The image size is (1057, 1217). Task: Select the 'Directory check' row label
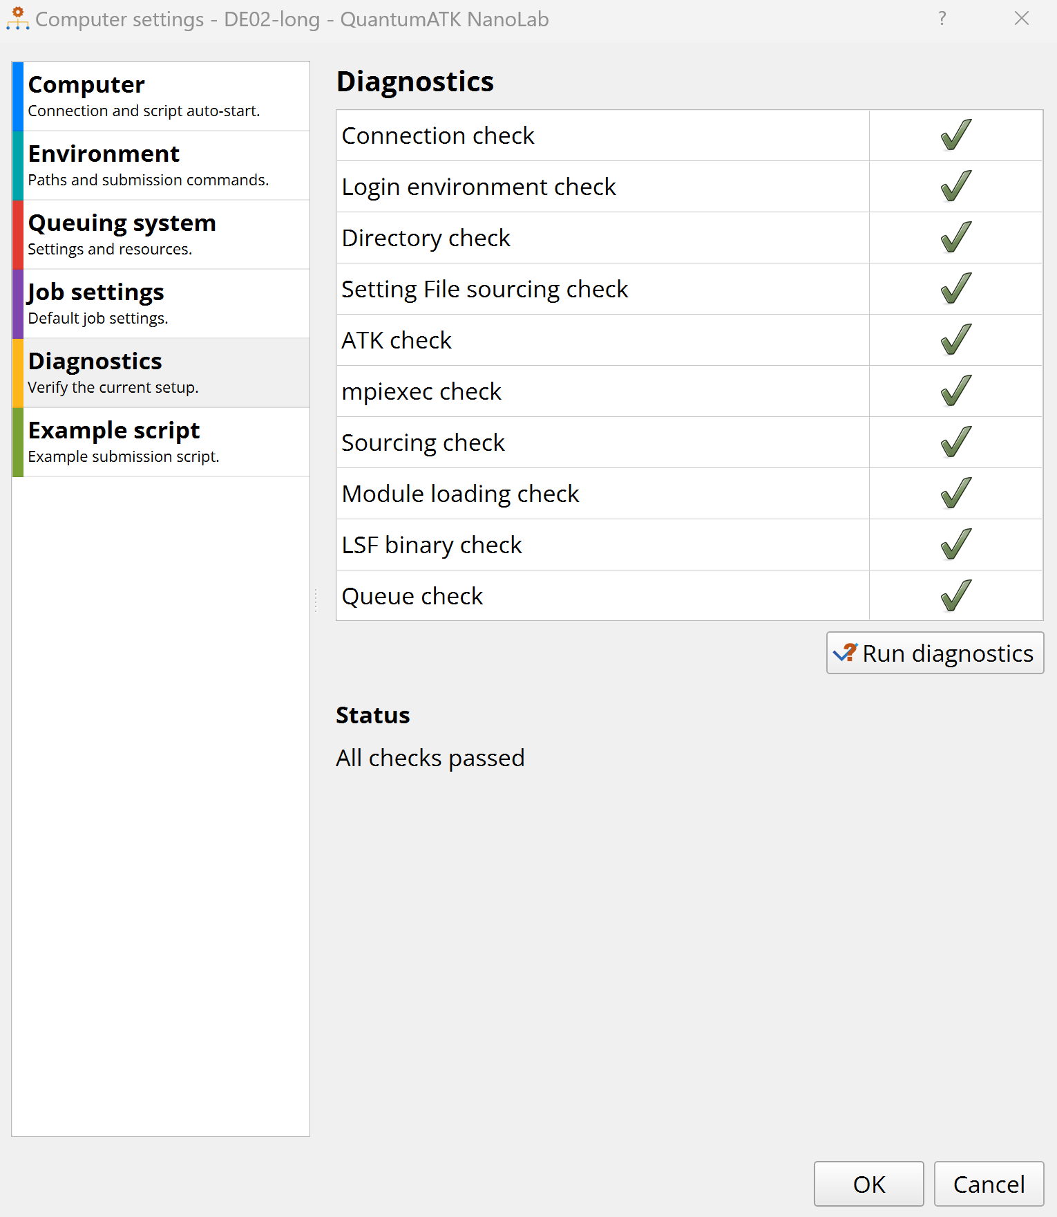[x=426, y=238]
